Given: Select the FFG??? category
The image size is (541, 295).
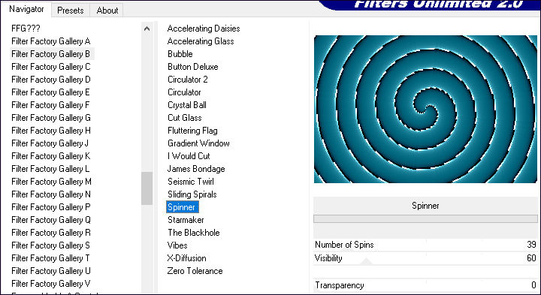Looking at the screenshot, I should [x=26, y=29].
